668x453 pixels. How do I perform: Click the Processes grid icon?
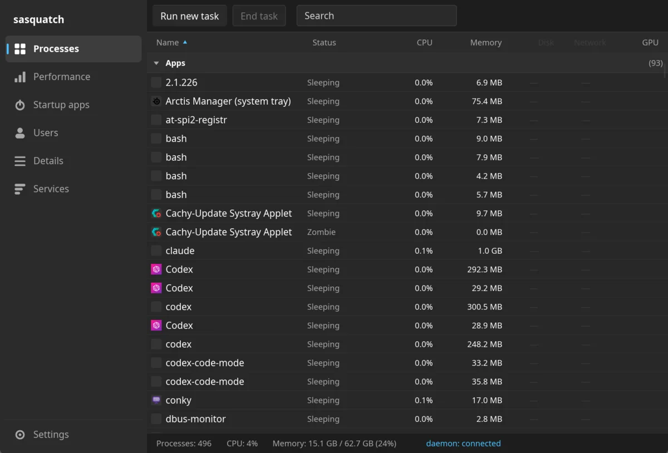tap(20, 49)
